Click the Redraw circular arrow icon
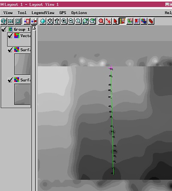The height and width of the screenshot is (191, 172). tap(4, 21)
